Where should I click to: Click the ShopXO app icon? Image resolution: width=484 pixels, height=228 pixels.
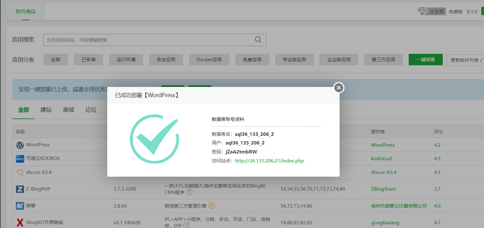coord(20,222)
